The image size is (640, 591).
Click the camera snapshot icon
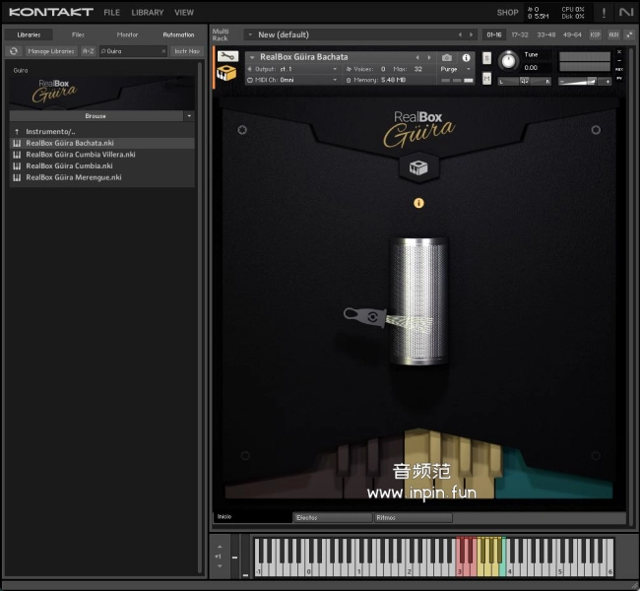tap(447, 57)
